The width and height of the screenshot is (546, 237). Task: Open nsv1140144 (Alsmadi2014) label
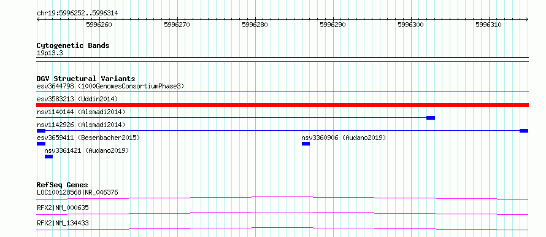coord(81,112)
